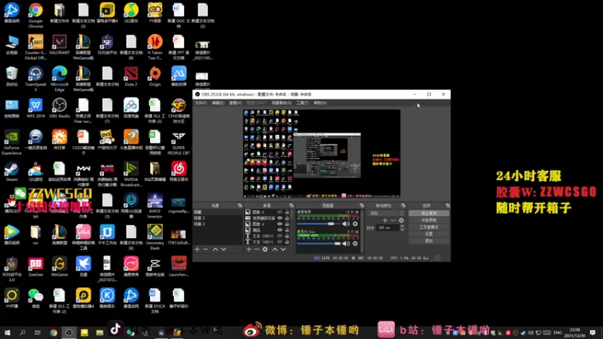Move source up in Sources panel
The height and width of the screenshot is (339, 603).
(275, 249)
